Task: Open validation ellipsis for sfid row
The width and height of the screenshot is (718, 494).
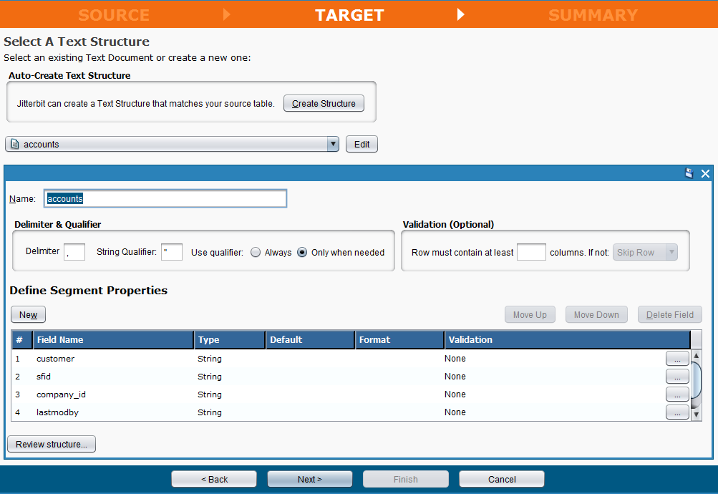Action: point(676,377)
